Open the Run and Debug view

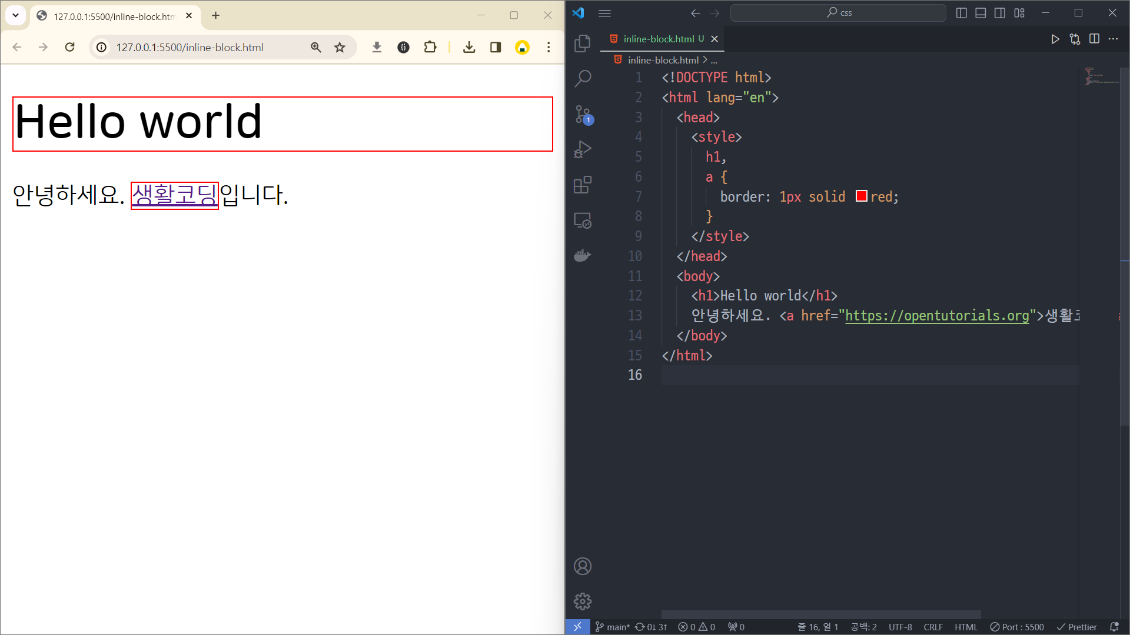pos(582,149)
